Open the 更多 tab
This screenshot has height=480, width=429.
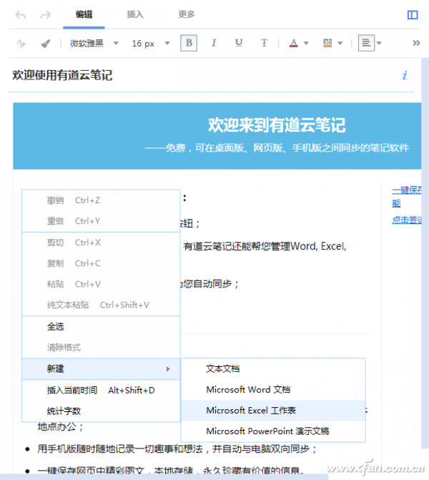187,14
